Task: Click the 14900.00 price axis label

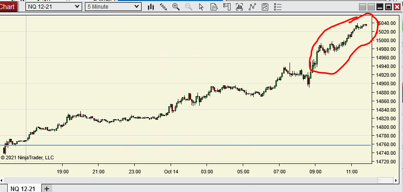Action: click(386, 84)
